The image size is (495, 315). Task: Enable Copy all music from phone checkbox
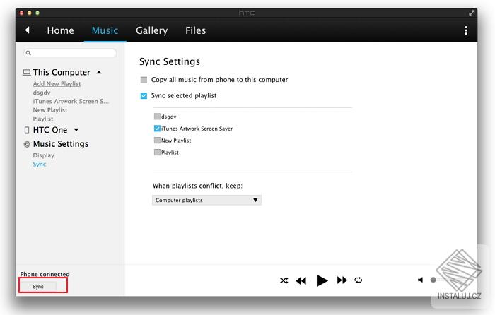click(x=144, y=80)
